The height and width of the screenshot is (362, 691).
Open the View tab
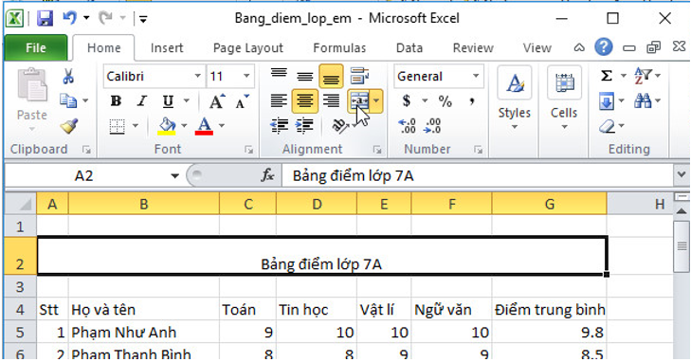[536, 47]
